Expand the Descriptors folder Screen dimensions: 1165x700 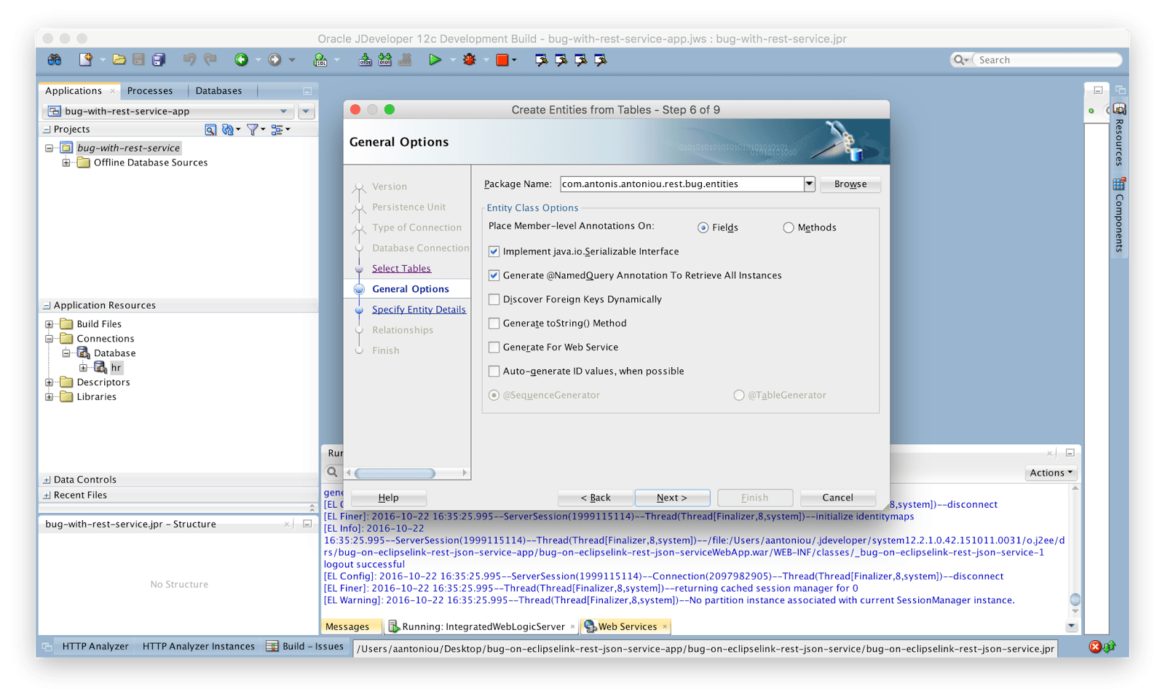(x=50, y=382)
